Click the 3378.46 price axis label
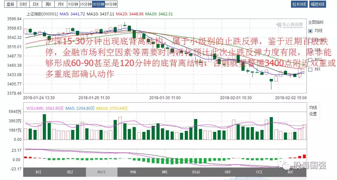The image size is (337, 180). pos(14,93)
